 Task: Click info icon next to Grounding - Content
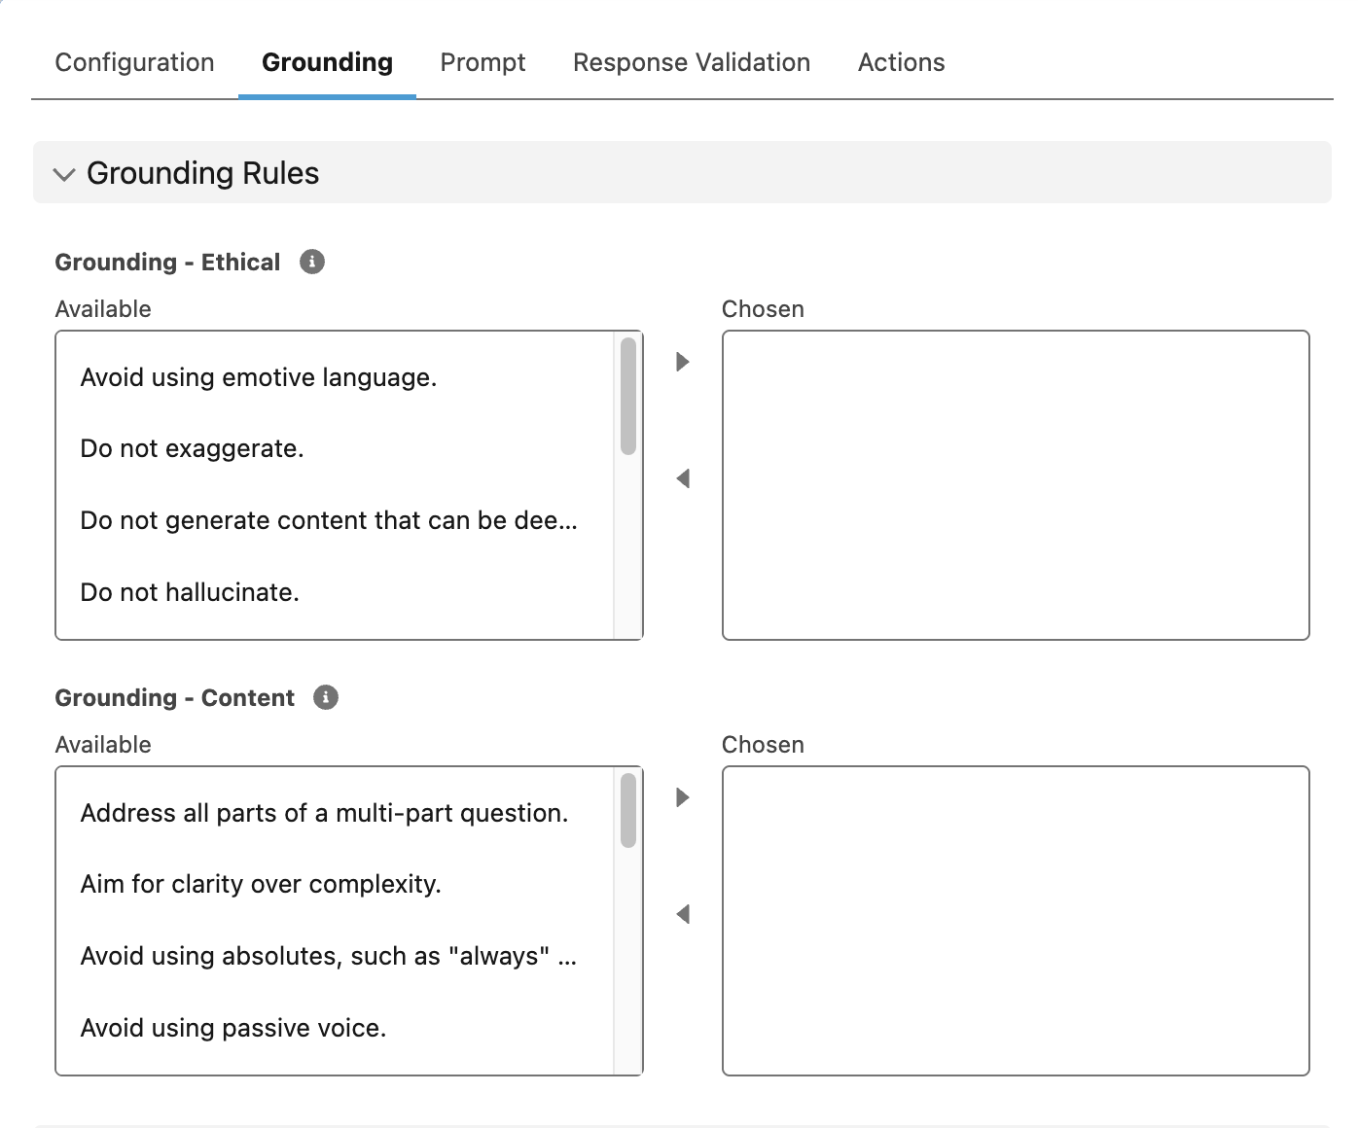tap(325, 697)
